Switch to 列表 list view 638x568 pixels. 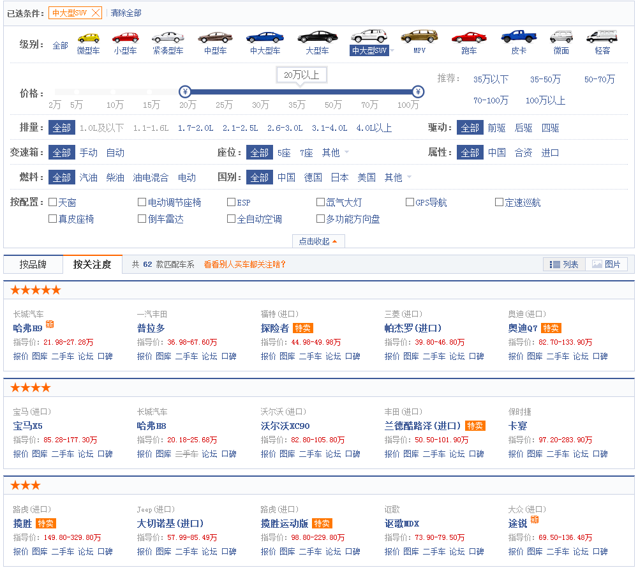point(564,264)
